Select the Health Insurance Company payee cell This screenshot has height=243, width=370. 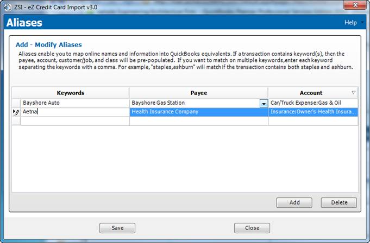pos(198,112)
